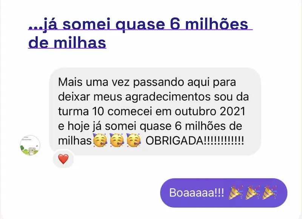Select the middle party-face emoji in the message
The width and height of the screenshot is (302, 219).
pyautogui.click(x=117, y=140)
